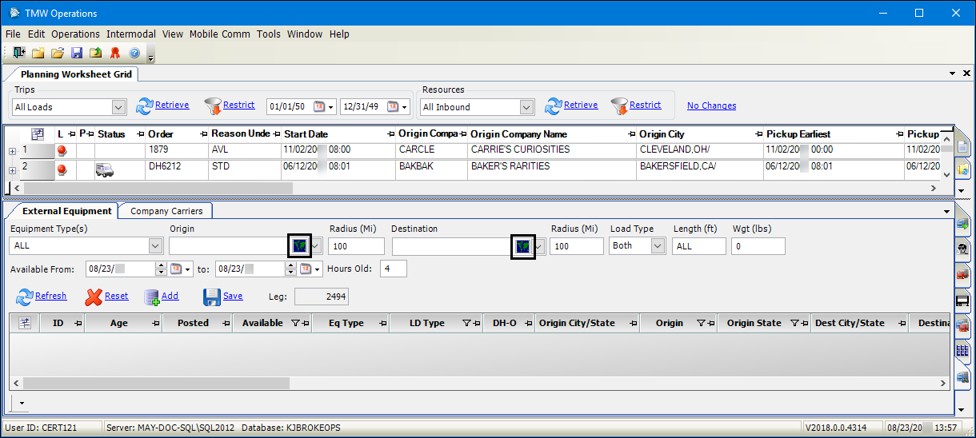Switch to the Company Carriers tab

tap(166, 211)
